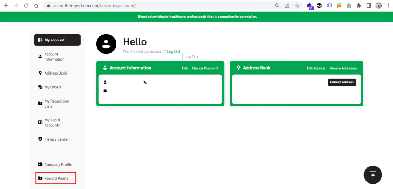Select Address Book in the sidebar
This screenshot has width=393, height=189.
tap(55, 73)
